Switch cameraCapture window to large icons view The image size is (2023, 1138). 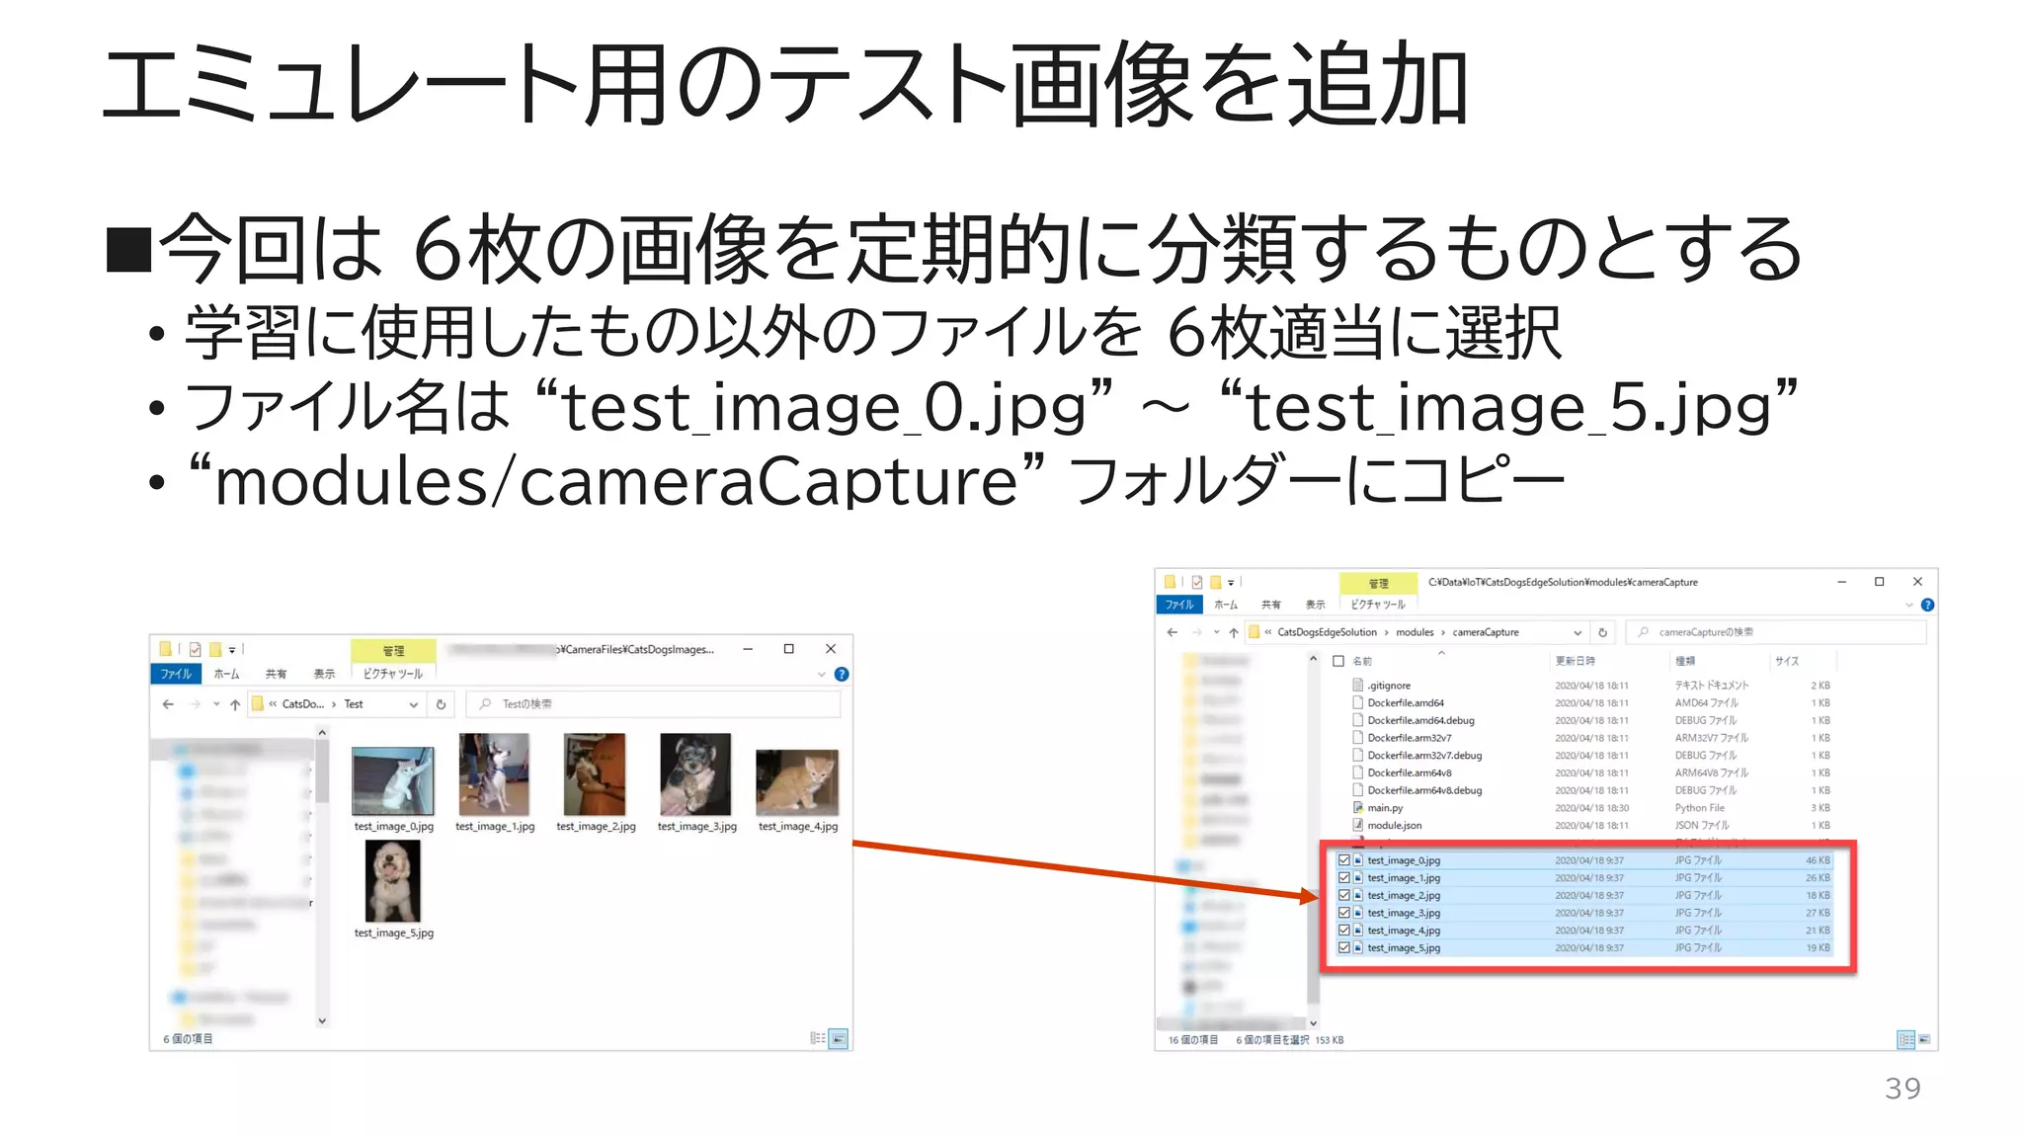pos(1924,1039)
